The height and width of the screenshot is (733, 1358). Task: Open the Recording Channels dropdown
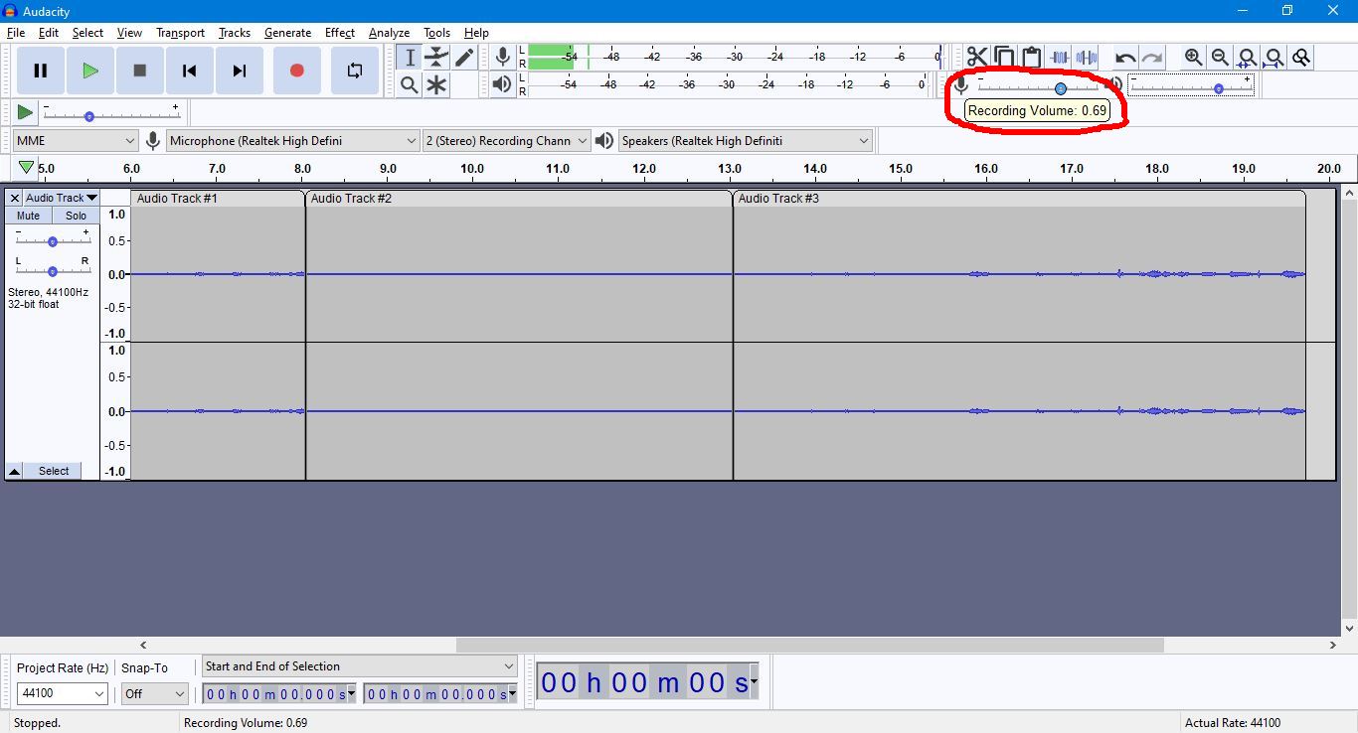[507, 141]
